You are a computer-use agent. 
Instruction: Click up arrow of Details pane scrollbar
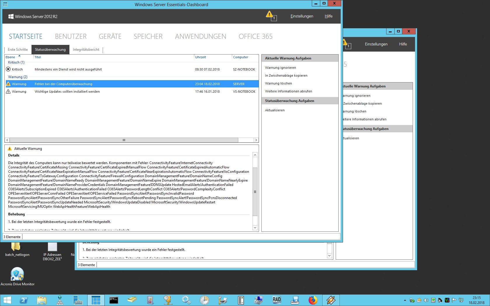point(255,155)
